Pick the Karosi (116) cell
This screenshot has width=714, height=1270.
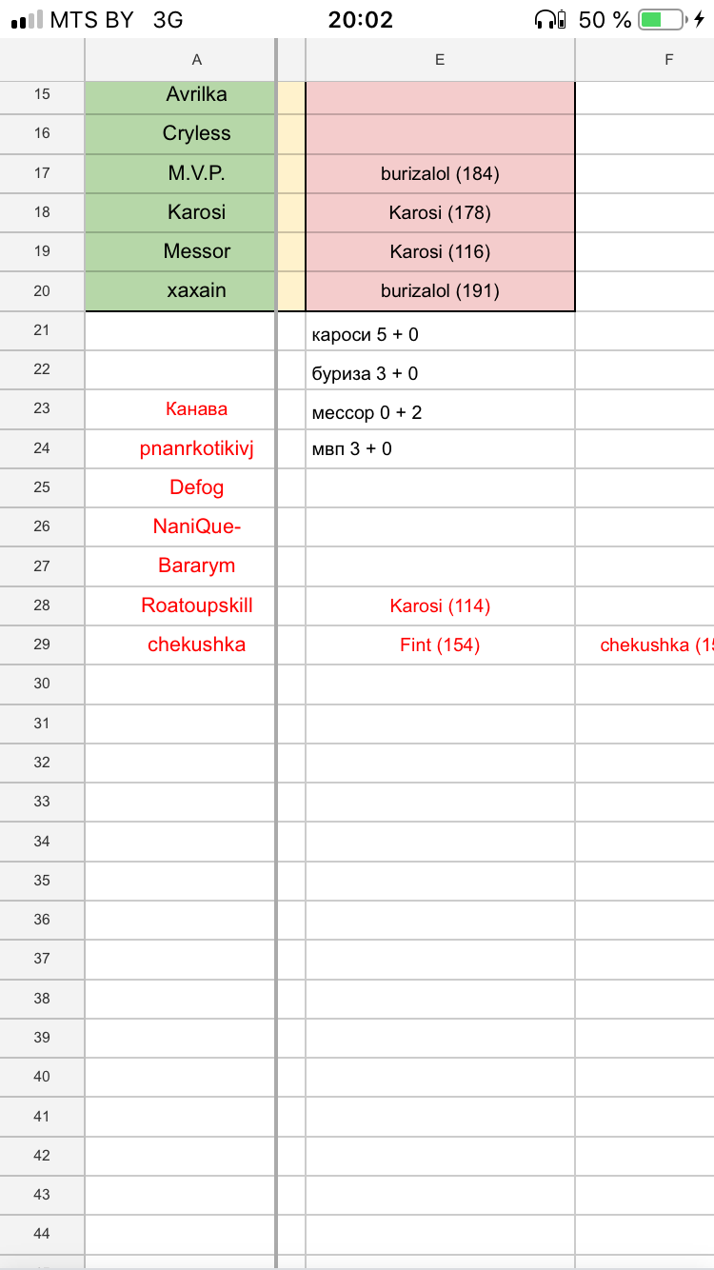[x=440, y=251]
